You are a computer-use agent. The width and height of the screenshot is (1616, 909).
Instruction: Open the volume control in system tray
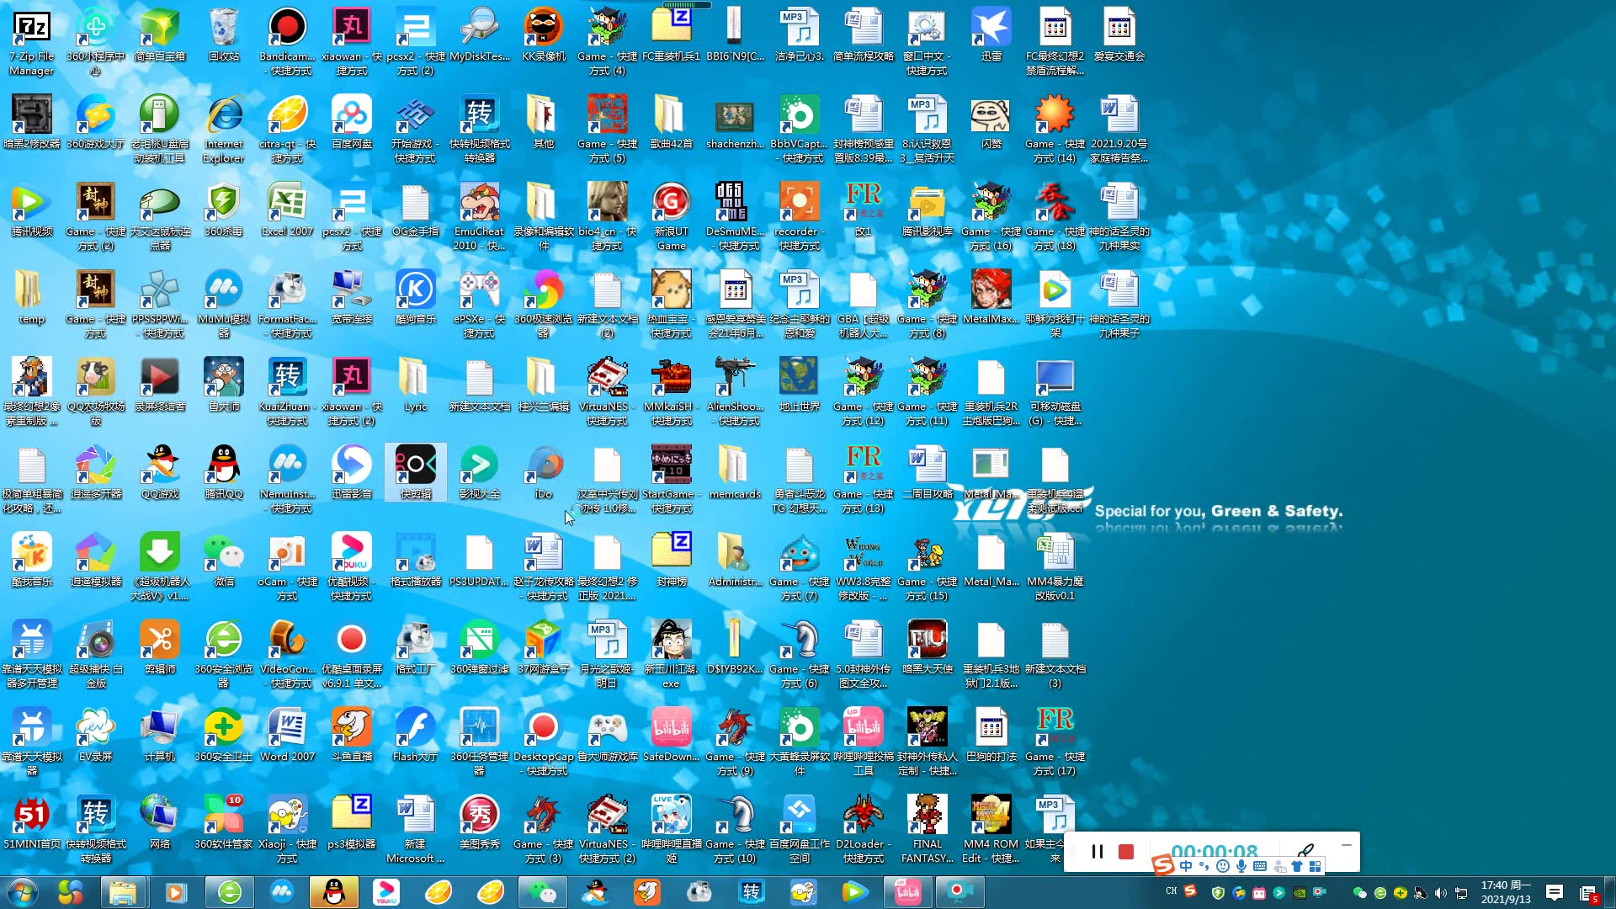point(1441,893)
